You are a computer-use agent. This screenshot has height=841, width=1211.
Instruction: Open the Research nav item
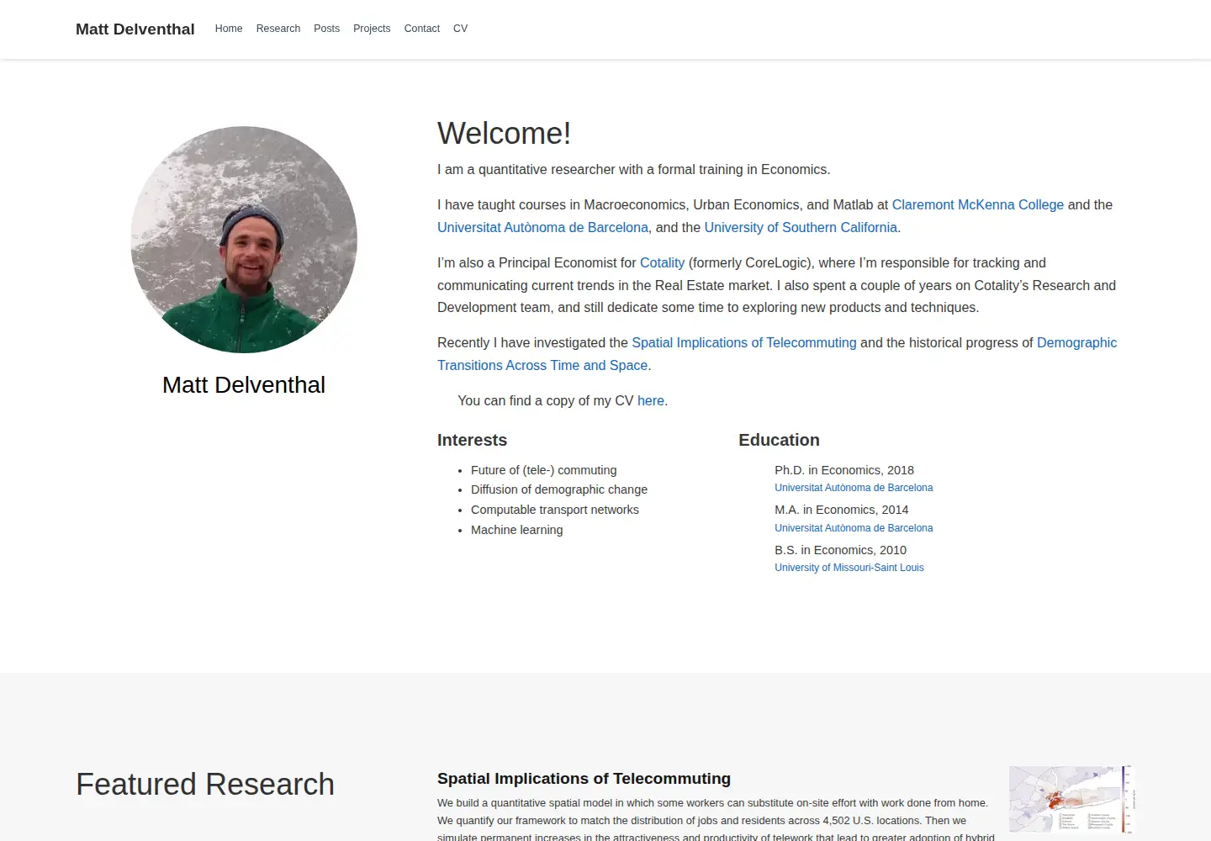click(x=278, y=29)
